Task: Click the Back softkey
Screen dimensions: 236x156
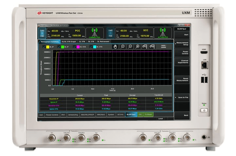Action: coord(182,115)
